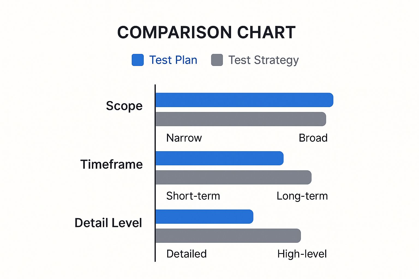Viewport: 419px width, 279px height.
Task: Select the Detail Level category label
Action: click(x=108, y=223)
